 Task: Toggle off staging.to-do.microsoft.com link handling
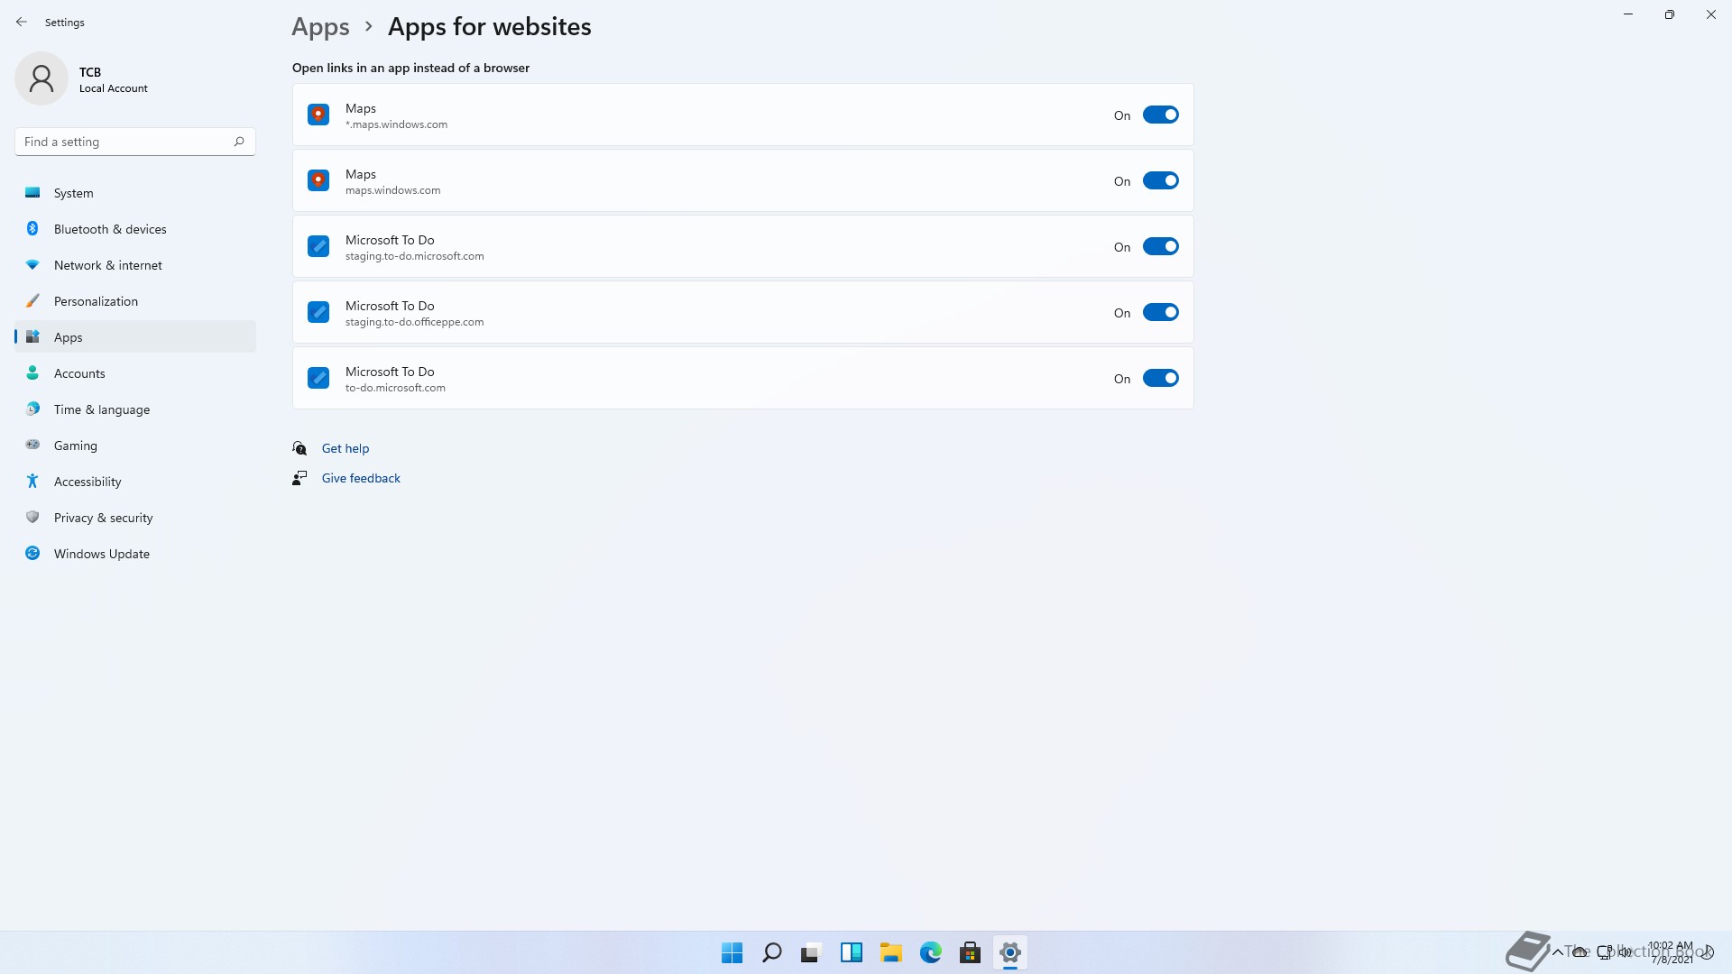(1160, 246)
